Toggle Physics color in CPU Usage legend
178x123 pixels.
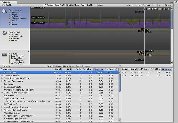tap(10, 17)
